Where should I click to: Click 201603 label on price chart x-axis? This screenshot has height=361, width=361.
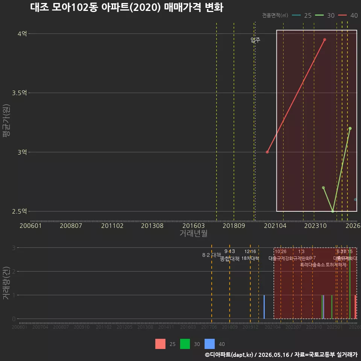194,226
